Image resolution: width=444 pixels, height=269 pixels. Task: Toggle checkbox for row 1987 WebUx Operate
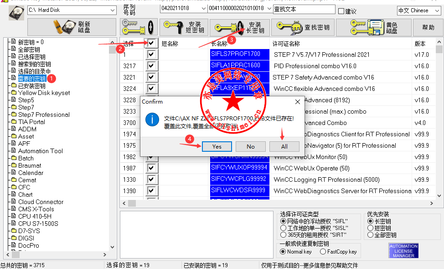click(151, 168)
